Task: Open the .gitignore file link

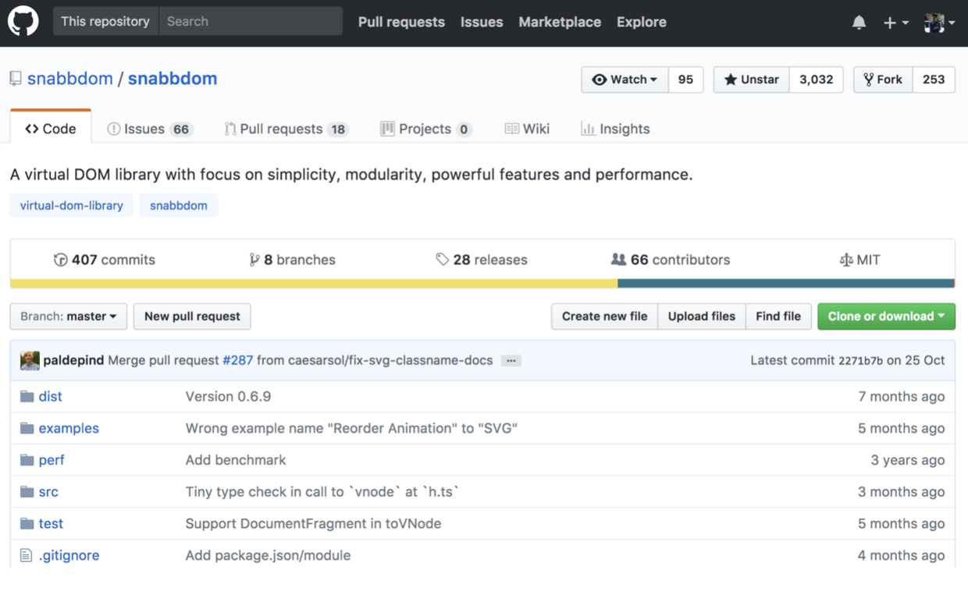Action: tap(69, 556)
